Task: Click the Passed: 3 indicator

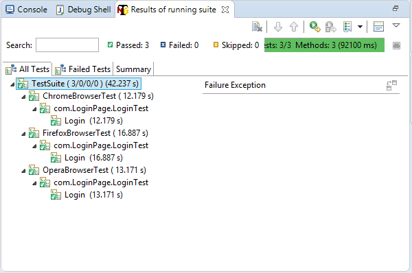Action: (128, 45)
